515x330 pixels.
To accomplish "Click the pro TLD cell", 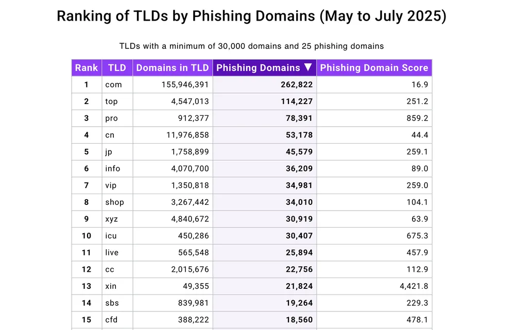I will click(x=117, y=118).
